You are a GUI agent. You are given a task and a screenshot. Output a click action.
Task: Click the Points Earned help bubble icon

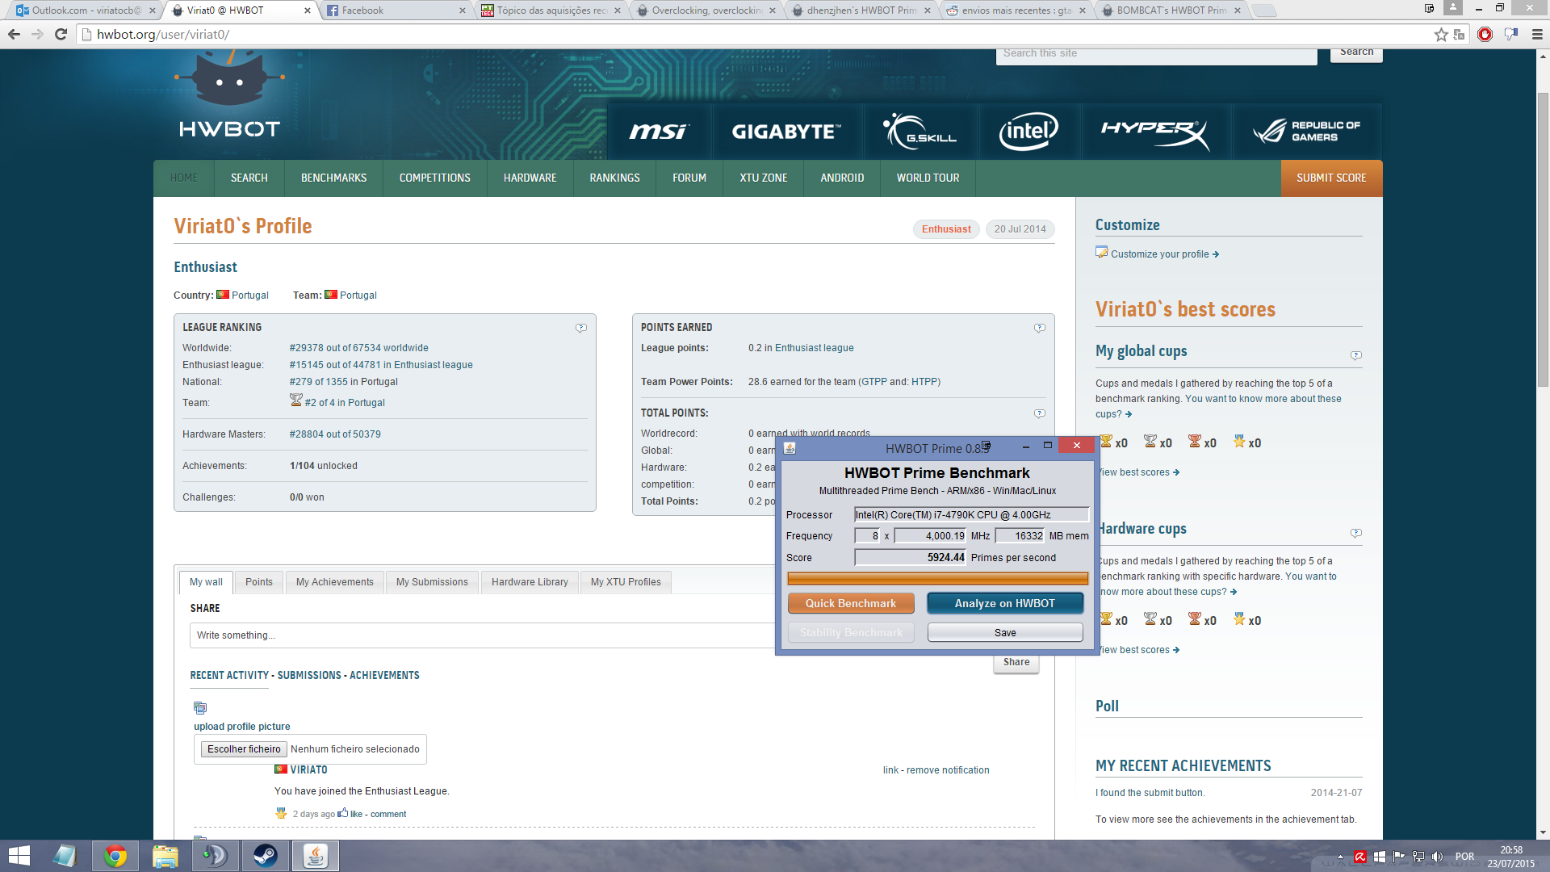point(1040,328)
